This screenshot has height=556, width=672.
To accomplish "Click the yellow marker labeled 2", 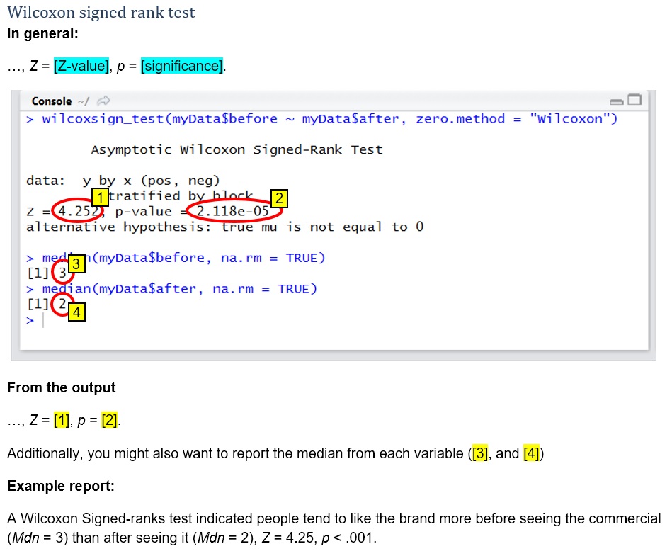I will pos(279,198).
